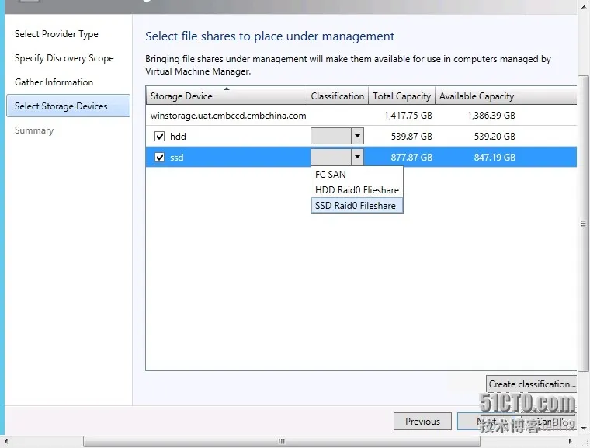Open Select Storage Devices step
The image size is (590, 448).
pos(68,106)
